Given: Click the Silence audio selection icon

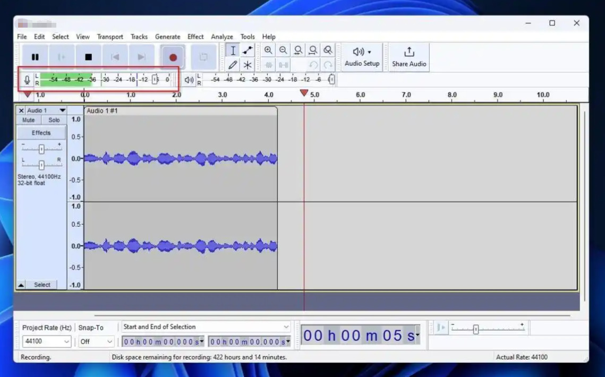Looking at the screenshot, I should [283, 65].
